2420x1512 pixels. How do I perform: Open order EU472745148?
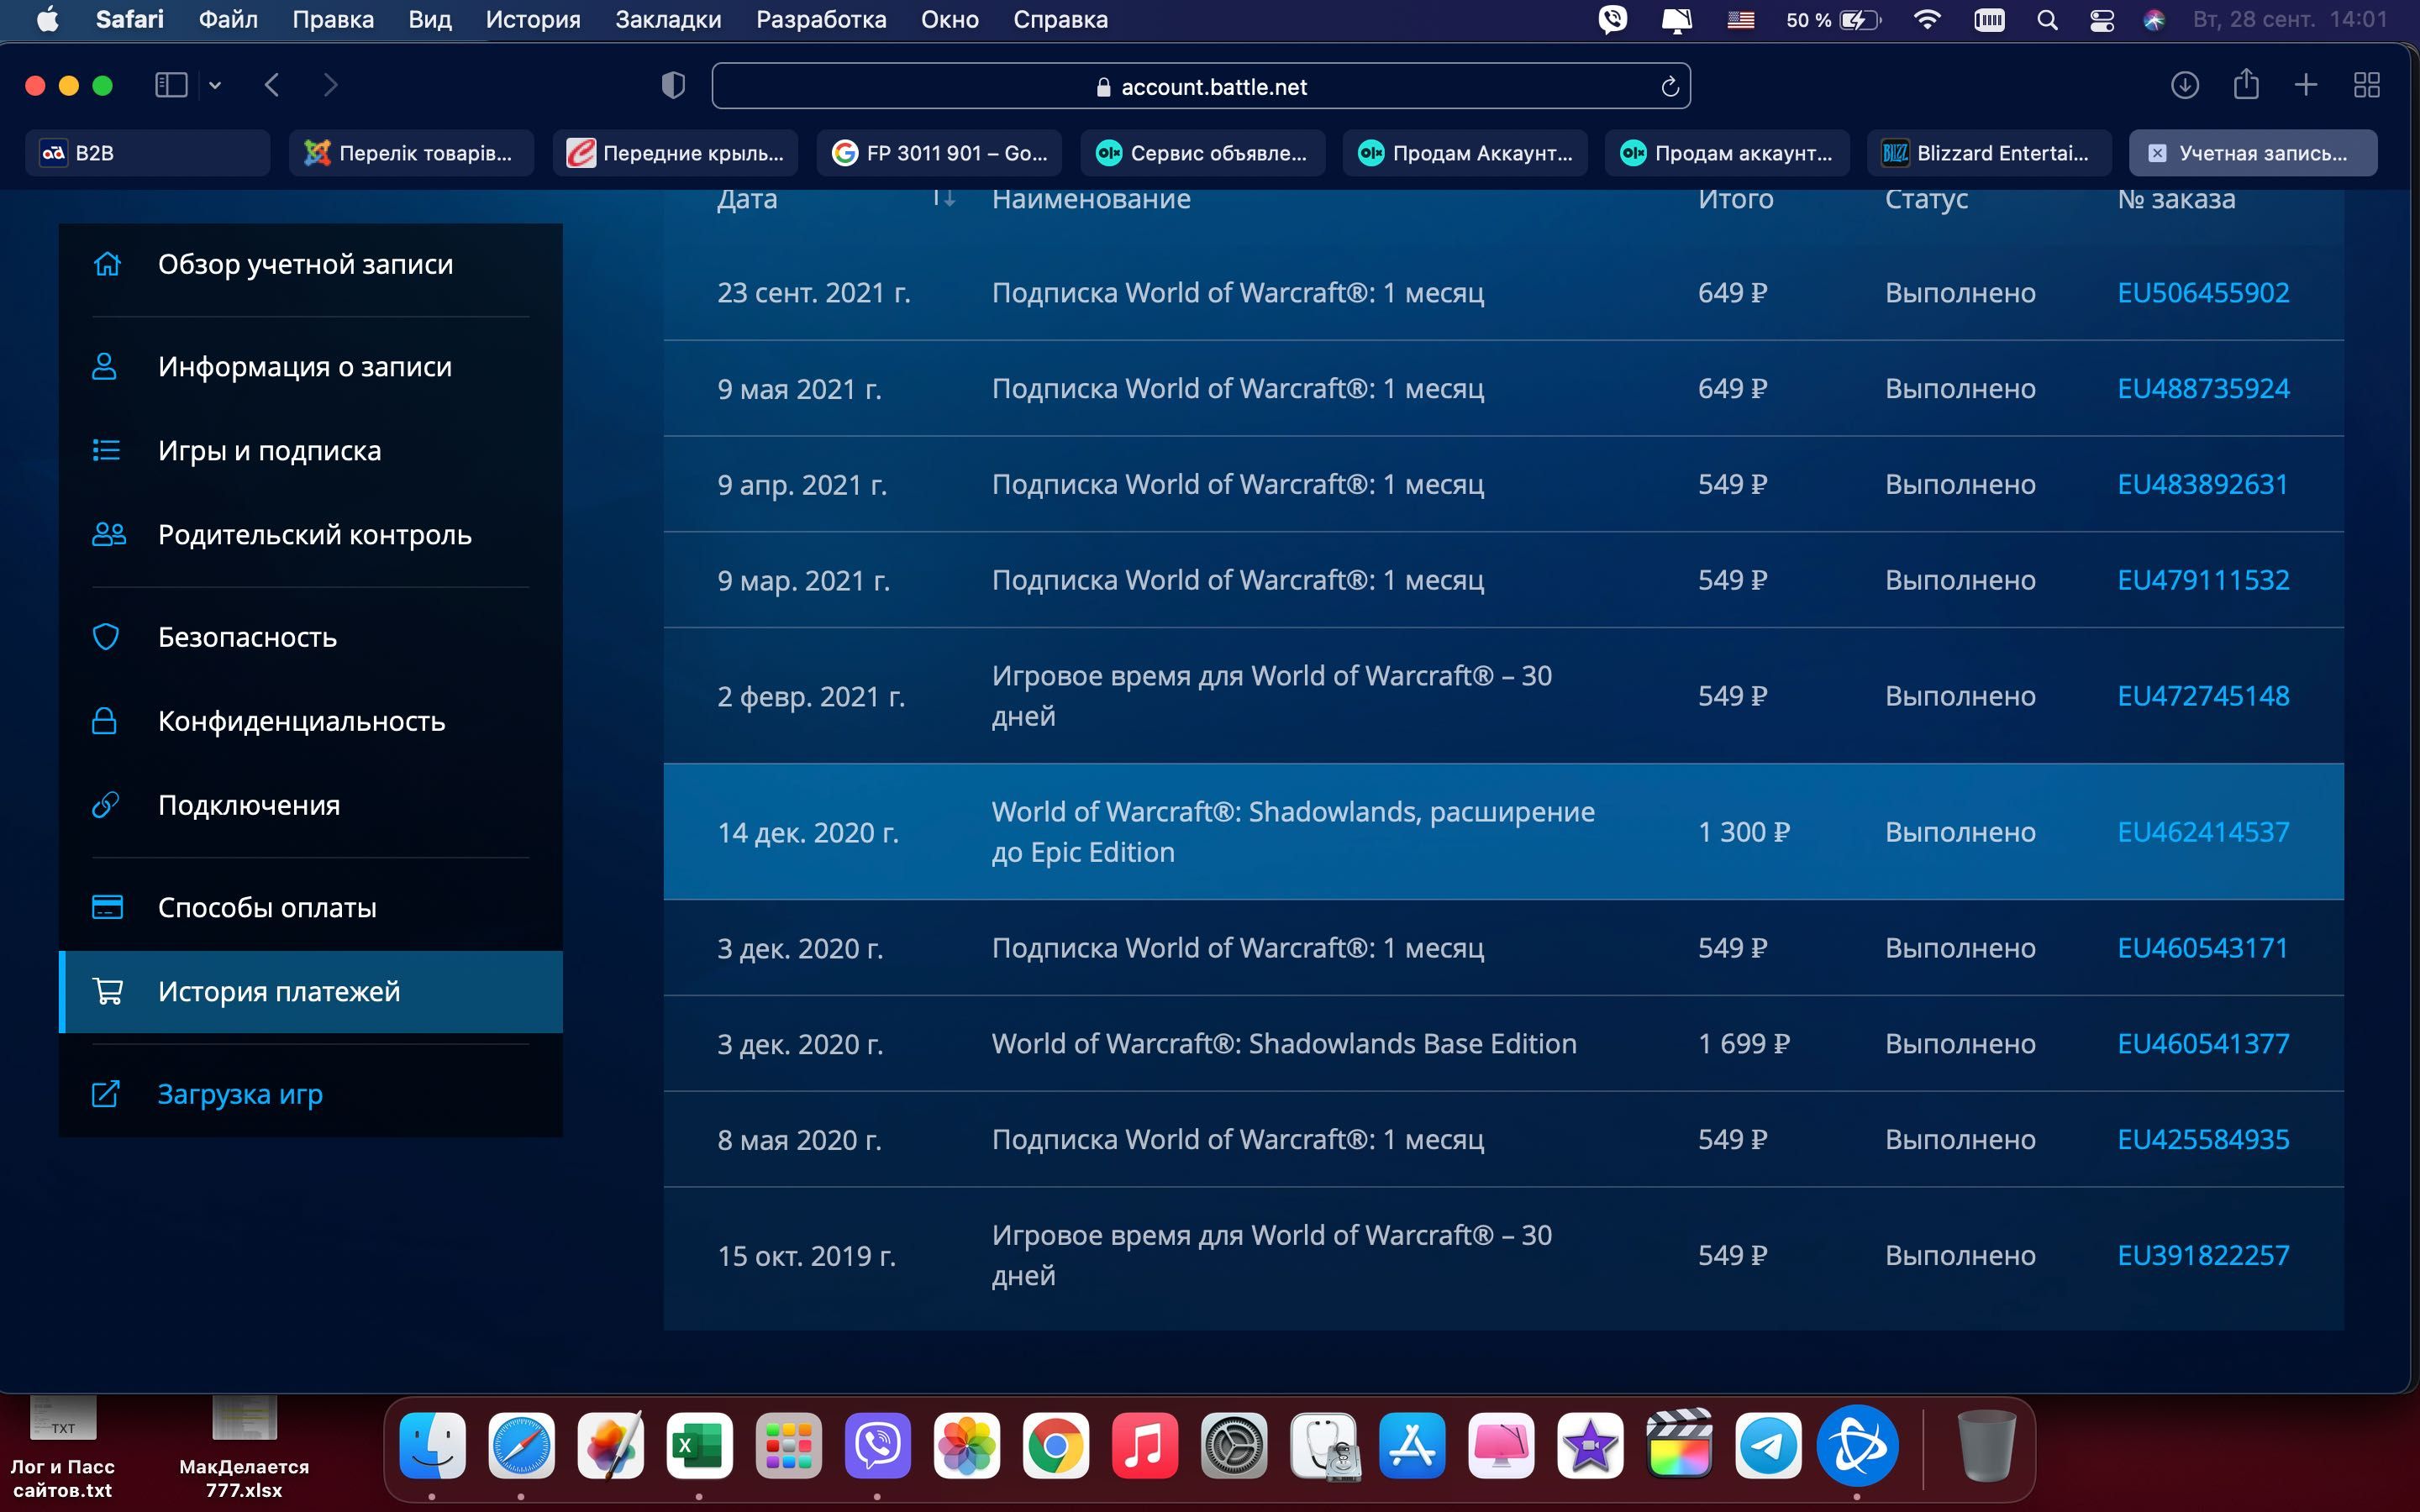(x=2203, y=696)
